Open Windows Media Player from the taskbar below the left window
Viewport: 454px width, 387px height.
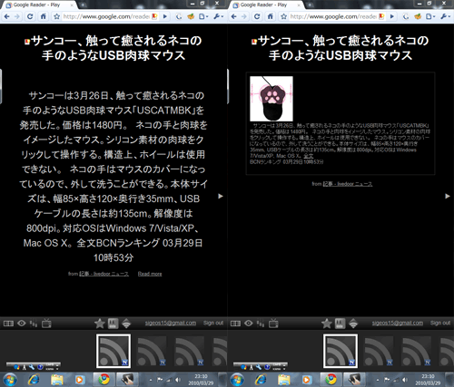[79, 380]
